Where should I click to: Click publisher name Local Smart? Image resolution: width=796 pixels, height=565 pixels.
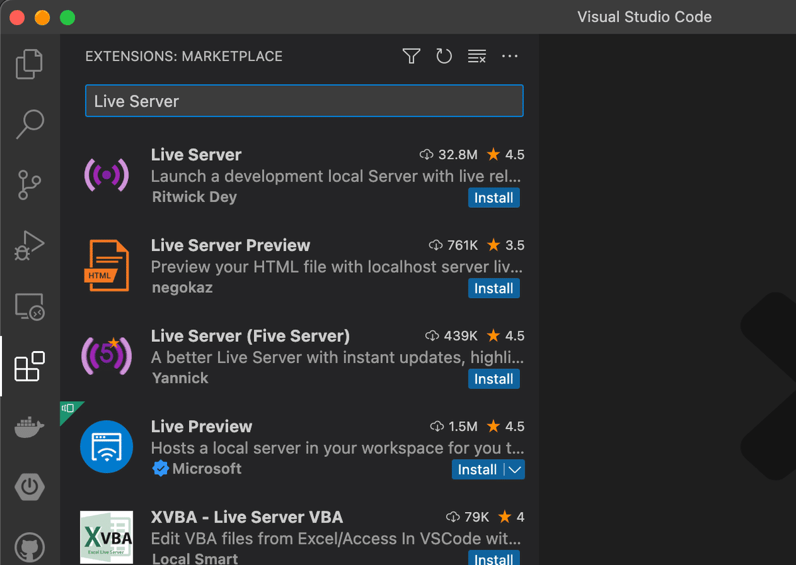(x=195, y=558)
